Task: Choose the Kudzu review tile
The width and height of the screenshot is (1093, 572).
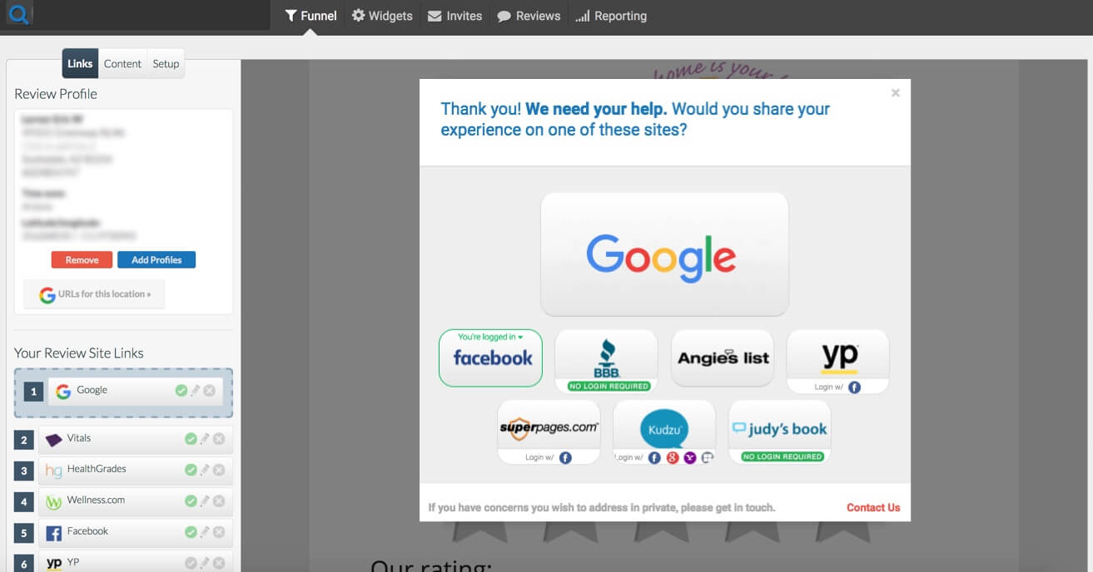Action: [x=664, y=431]
